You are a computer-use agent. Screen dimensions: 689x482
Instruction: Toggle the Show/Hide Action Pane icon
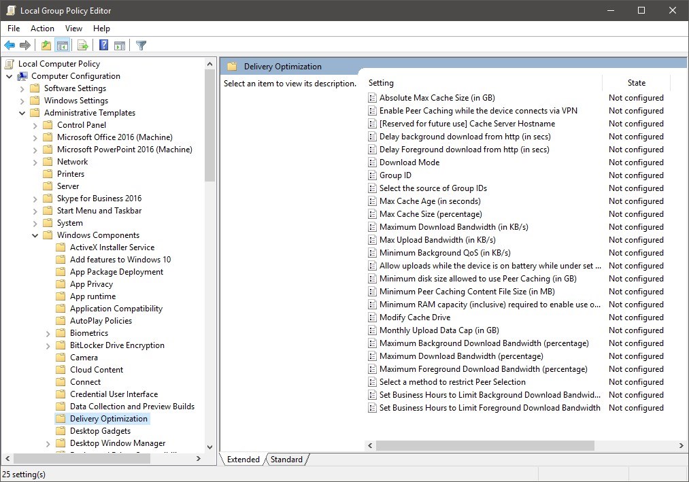(120, 46)
